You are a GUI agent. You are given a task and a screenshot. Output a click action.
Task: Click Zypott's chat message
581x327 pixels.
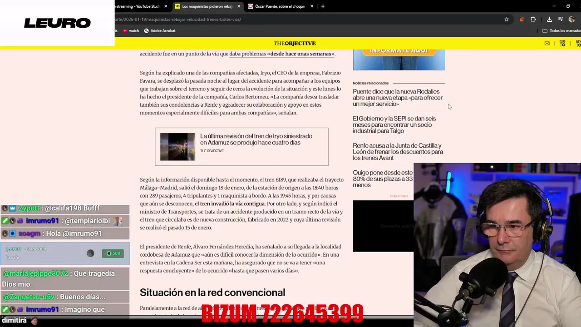(x=65, y=208)
